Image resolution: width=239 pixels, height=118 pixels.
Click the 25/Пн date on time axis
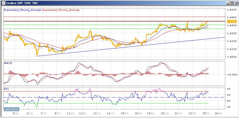coord(206,113)
